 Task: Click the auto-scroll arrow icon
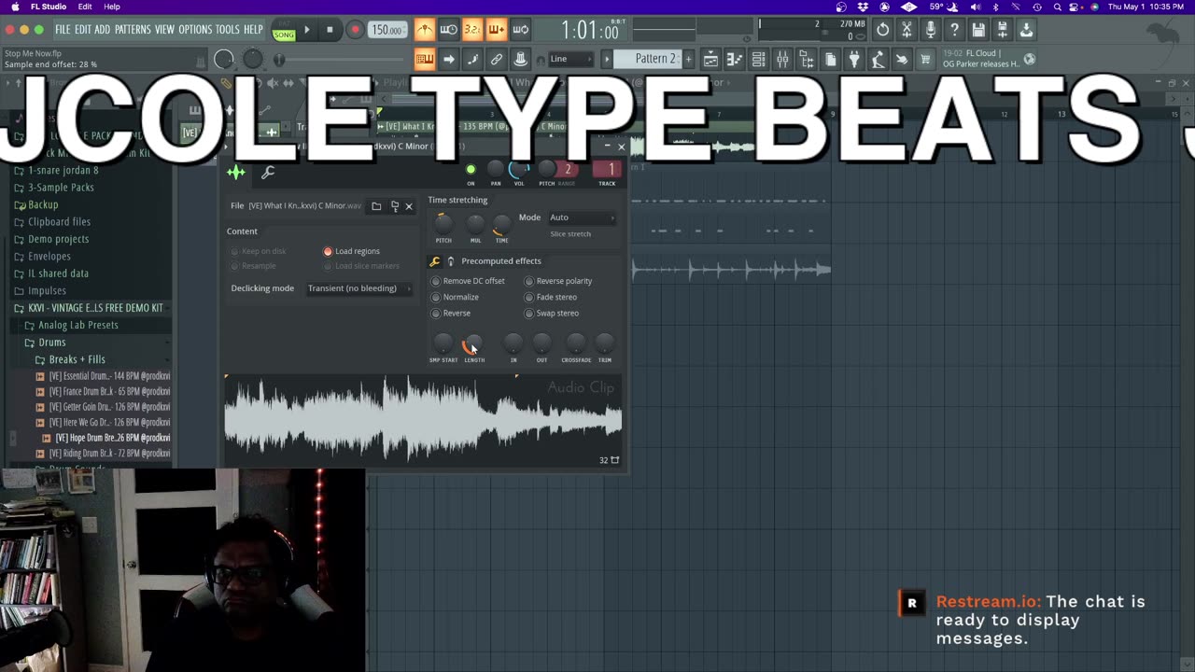pyautogui.click(x=449, y=59)
